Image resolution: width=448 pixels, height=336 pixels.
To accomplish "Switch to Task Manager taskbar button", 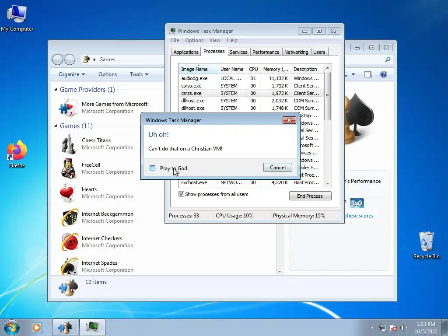I will pos(92,327).
